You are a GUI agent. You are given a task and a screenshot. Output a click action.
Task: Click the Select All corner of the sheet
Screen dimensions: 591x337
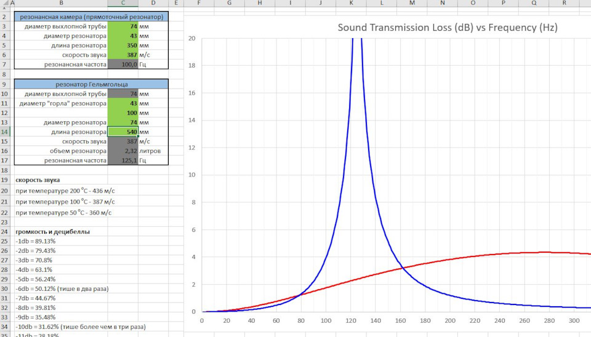click(x=4, y=3)
